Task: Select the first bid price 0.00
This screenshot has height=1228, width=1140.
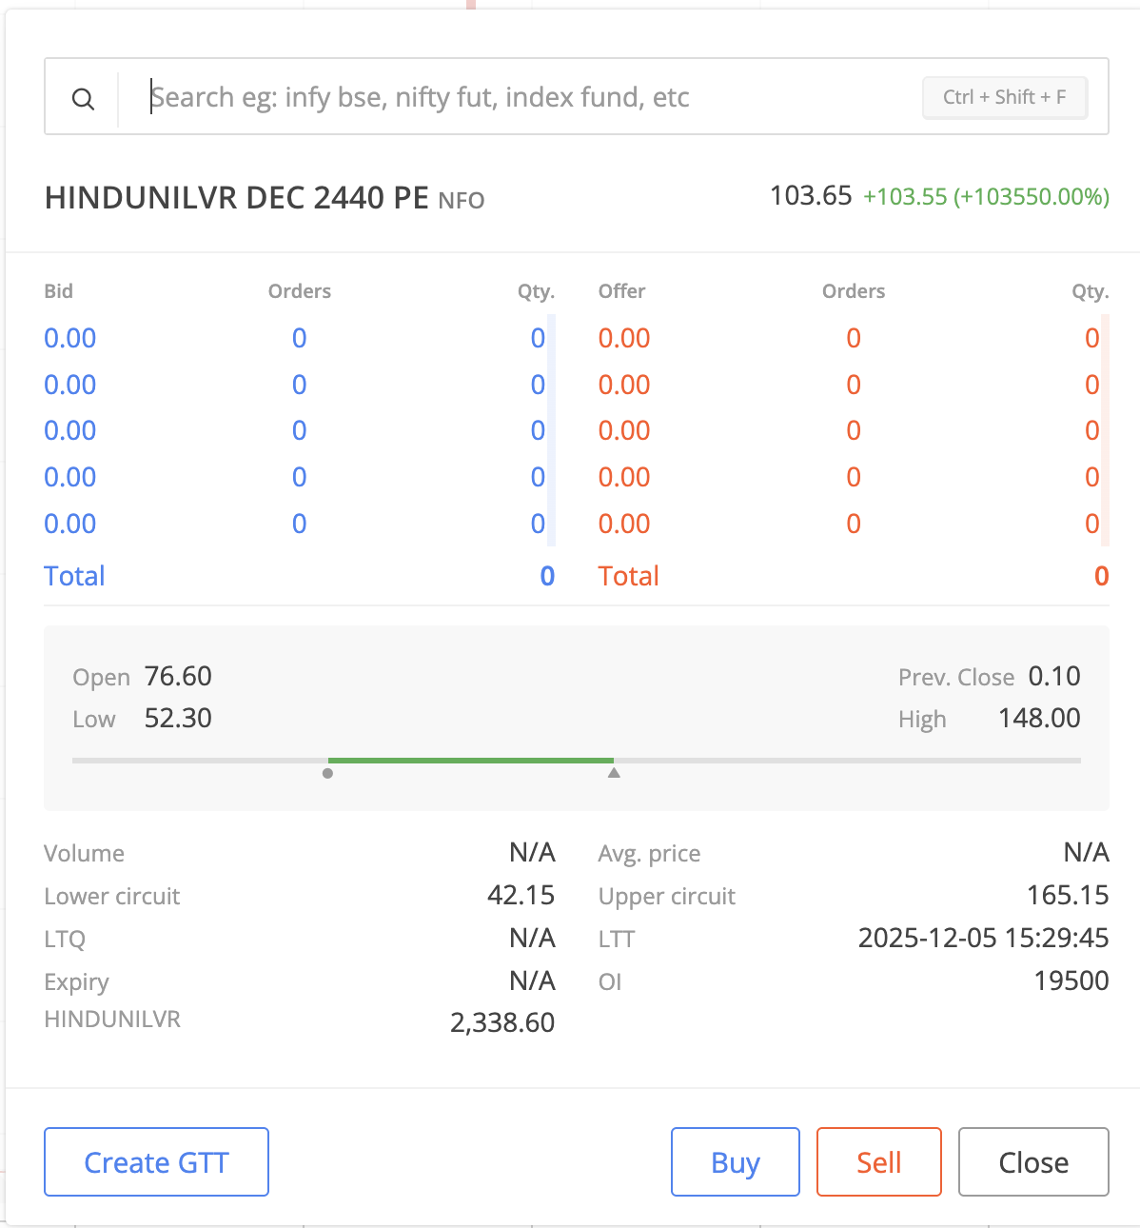Action: coord(70,339)
